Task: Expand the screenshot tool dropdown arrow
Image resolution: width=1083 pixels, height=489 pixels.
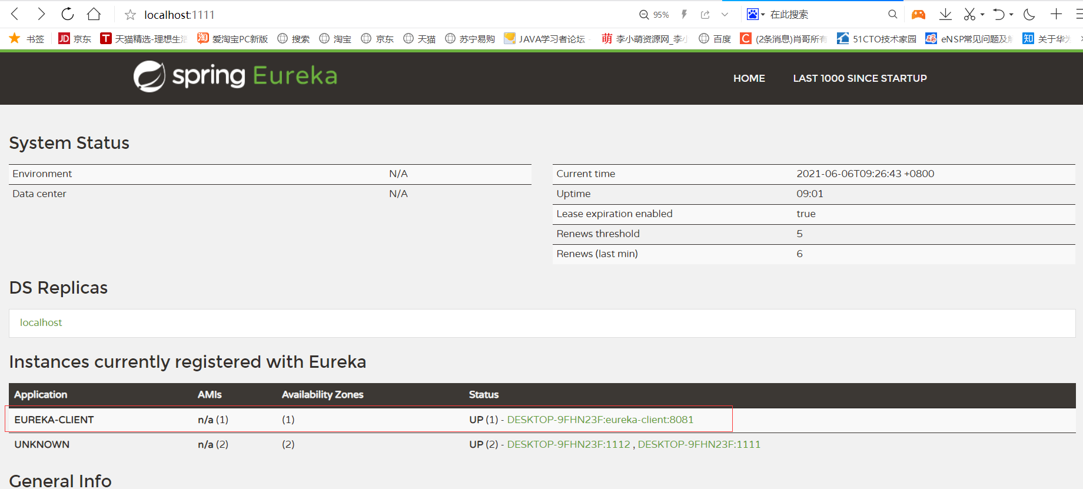Action: (x=982, y=15)
